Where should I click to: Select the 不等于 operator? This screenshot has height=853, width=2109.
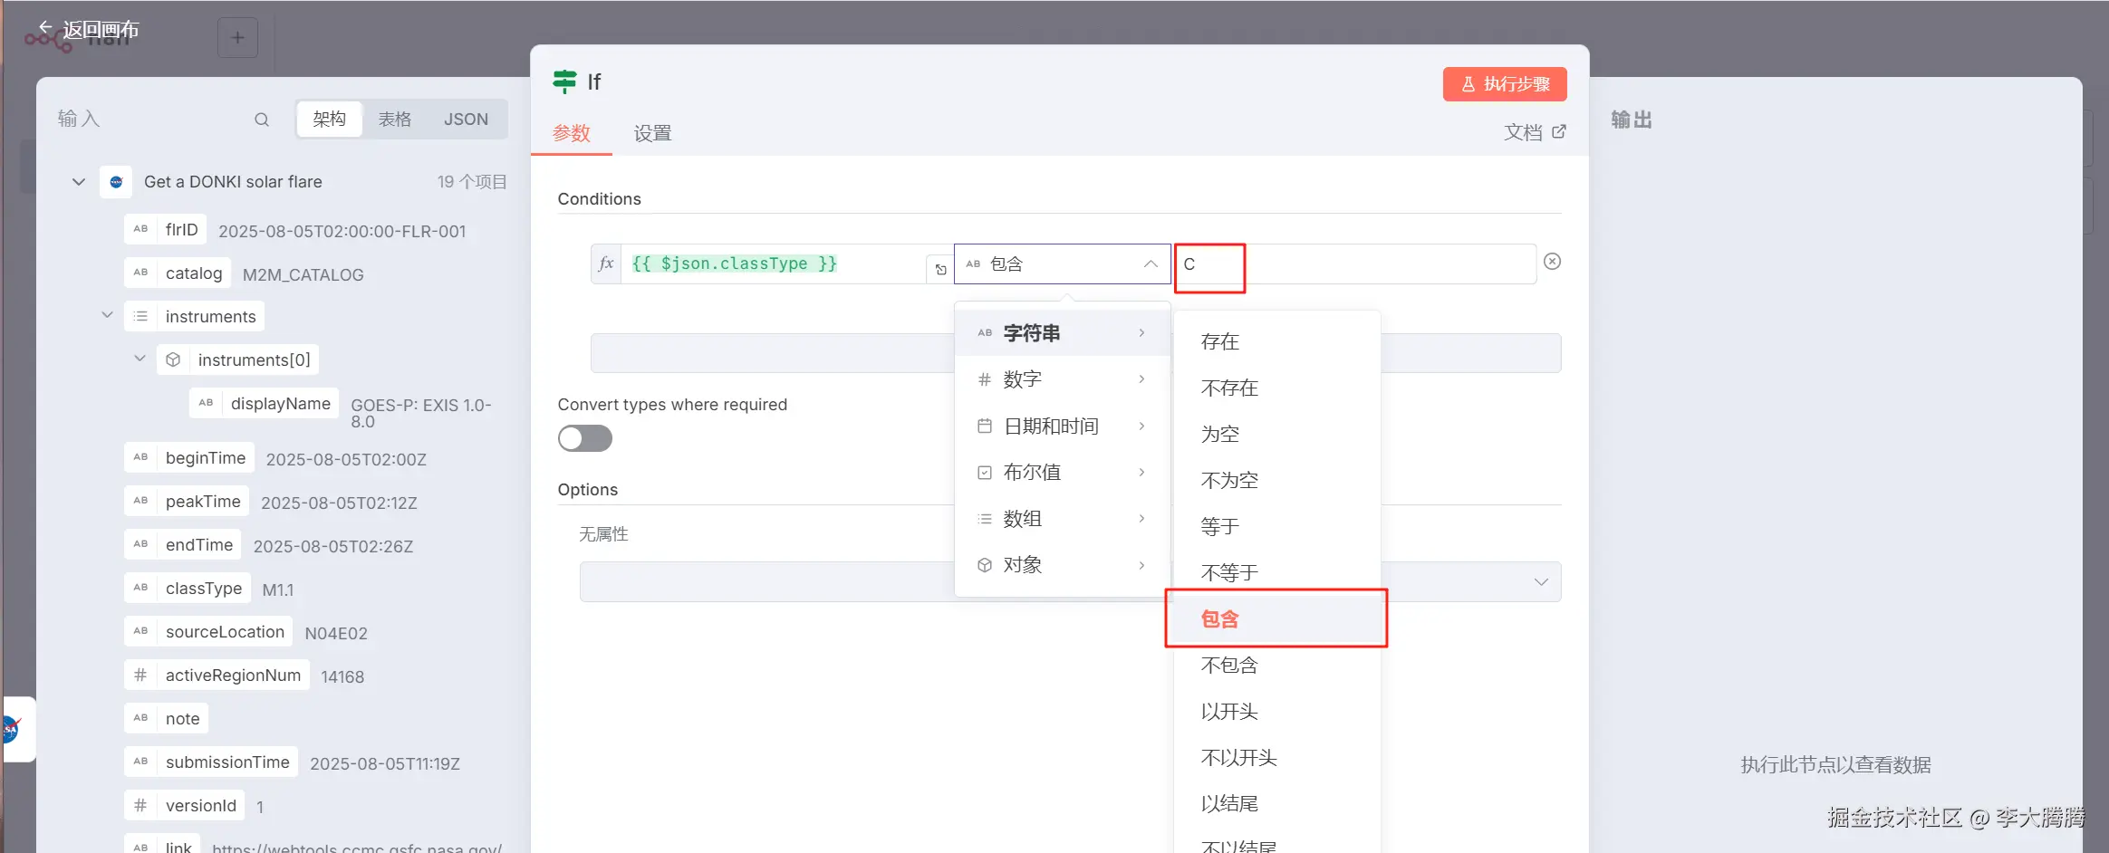click(1276, 572)
